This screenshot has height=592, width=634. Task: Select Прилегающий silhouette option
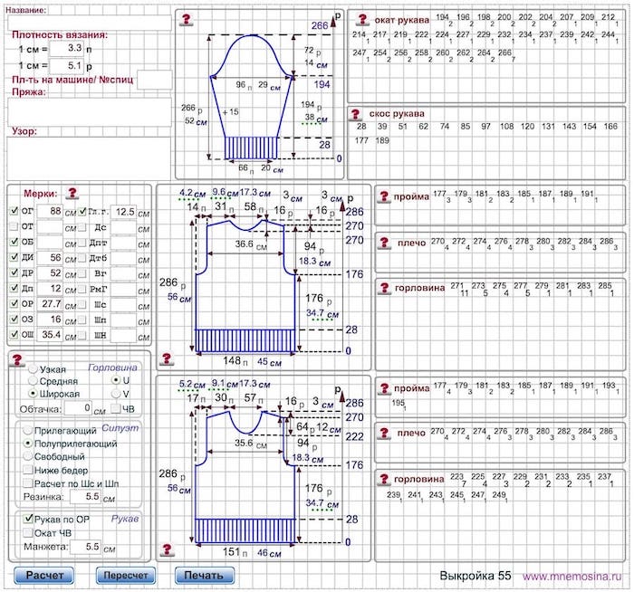pyautogui.click(x=27, y=430)
